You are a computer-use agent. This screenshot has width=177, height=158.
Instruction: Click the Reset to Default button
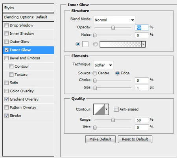135,139
